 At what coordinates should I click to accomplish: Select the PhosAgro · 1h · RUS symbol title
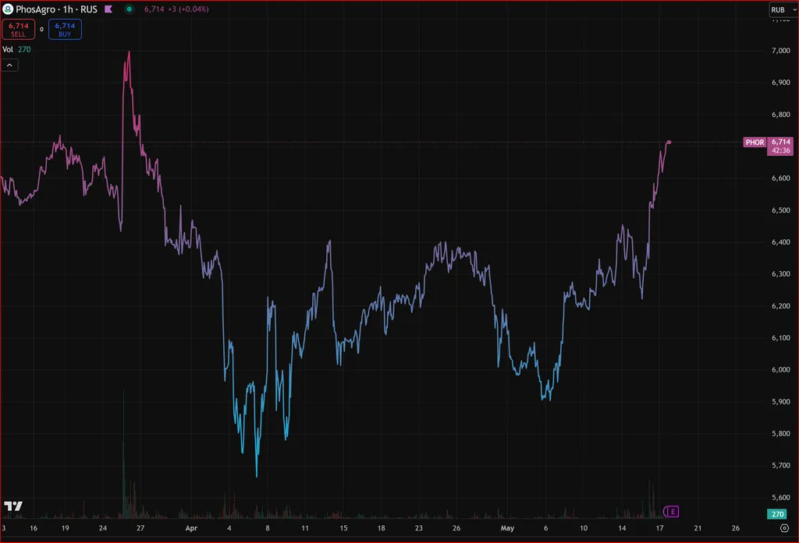point(56,9)
